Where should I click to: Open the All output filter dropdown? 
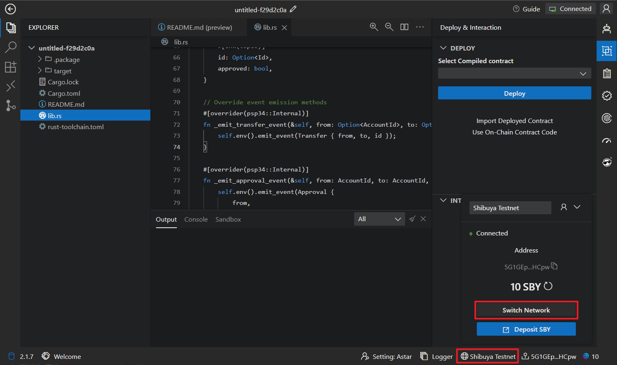coord(379,219)
